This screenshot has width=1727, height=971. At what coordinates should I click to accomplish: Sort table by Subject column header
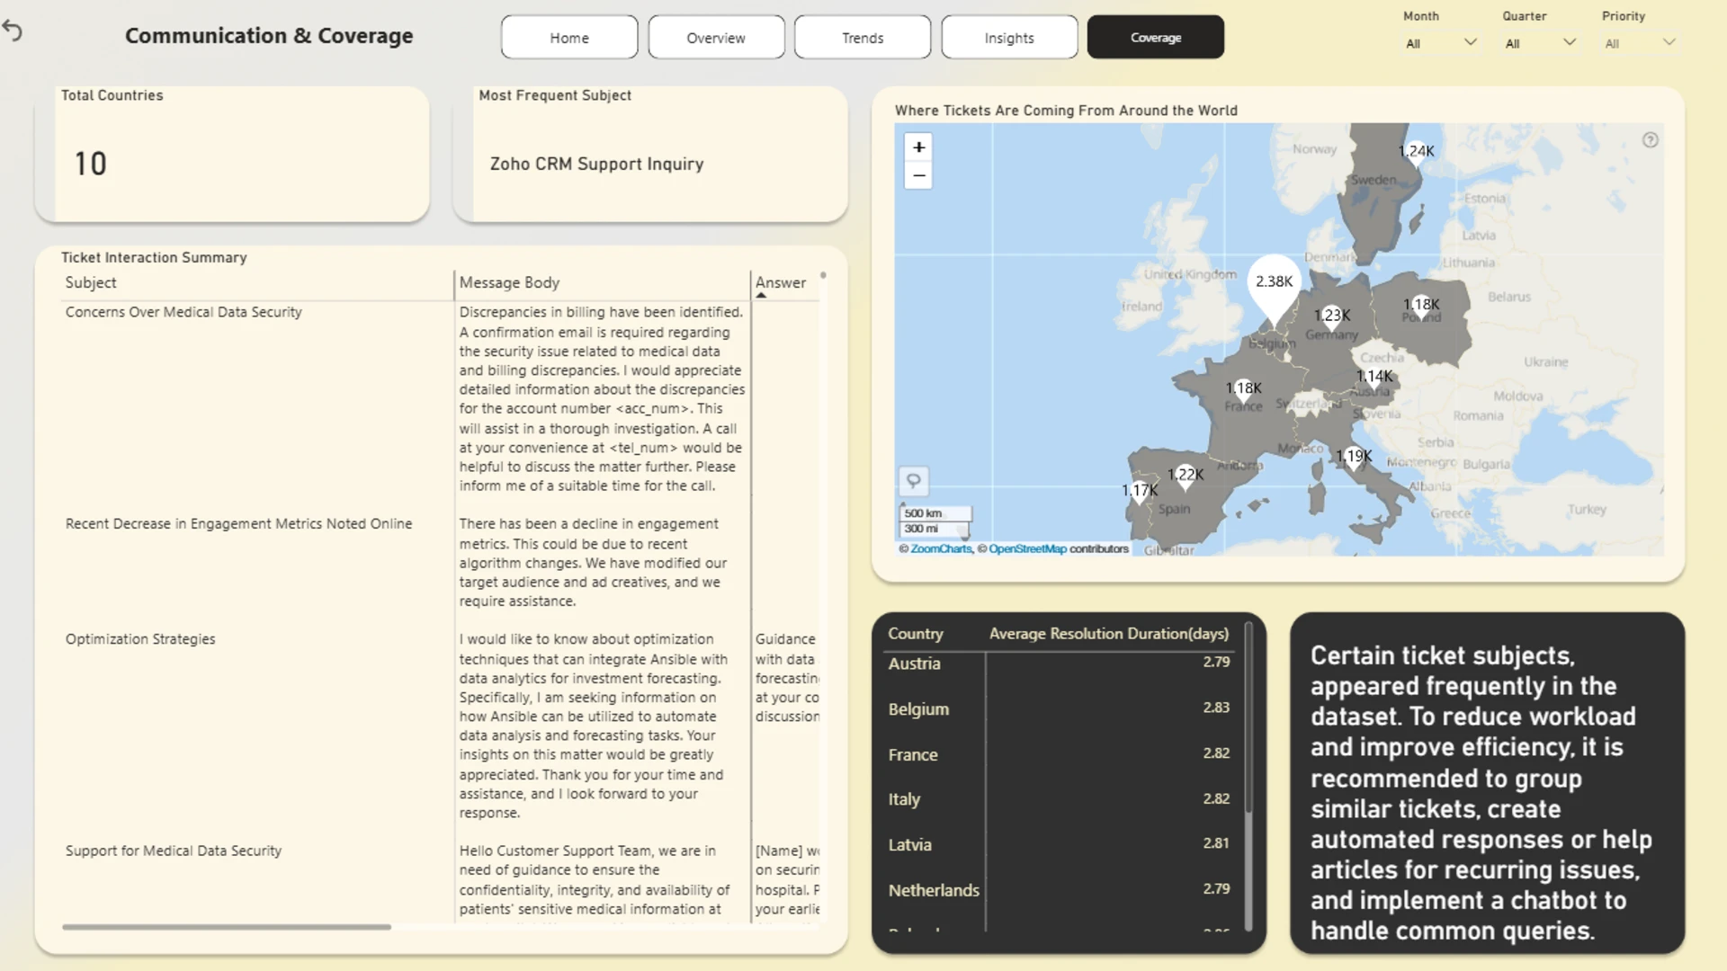tap(91, 282)
